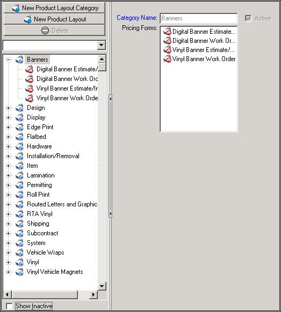Viewport: 281px width, 312px height.
Task: Expand the RTA Vinyl category node
Action: [x=8, y=214]
